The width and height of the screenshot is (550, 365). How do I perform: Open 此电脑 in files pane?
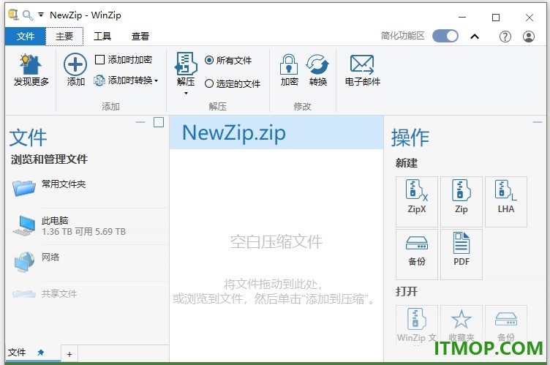click(88, 226)
